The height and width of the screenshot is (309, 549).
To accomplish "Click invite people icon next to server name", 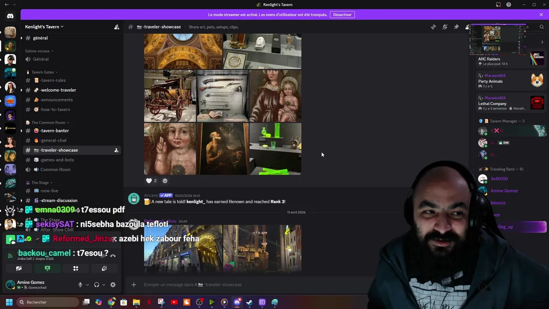I will 117,27.
